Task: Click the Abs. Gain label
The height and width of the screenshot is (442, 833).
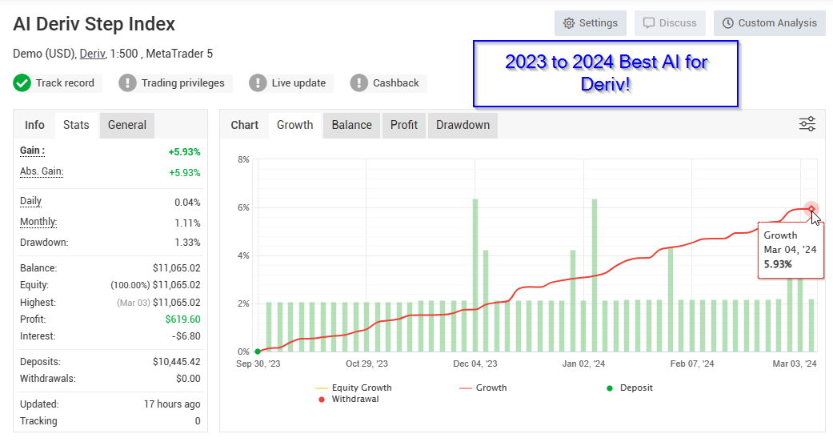Action: tap(42, 172)
